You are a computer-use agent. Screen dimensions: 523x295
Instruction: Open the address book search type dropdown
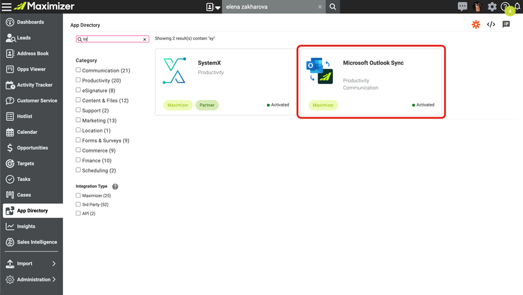[x=213, y=7]
